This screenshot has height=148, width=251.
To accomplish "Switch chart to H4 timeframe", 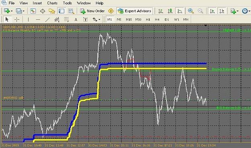I will tap(157, 20).
